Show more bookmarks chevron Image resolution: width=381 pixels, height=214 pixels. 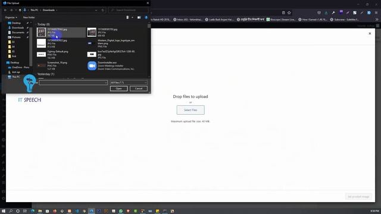(377, 20)
